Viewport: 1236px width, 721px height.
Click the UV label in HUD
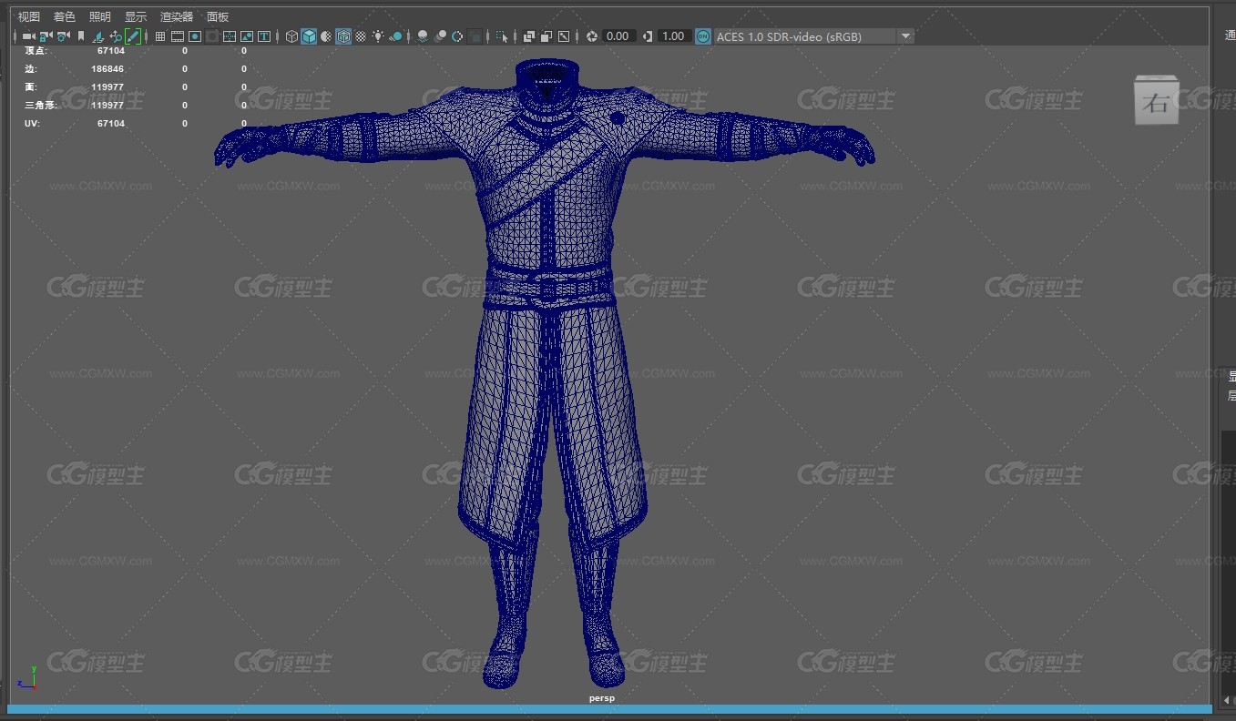pos(31,123)
